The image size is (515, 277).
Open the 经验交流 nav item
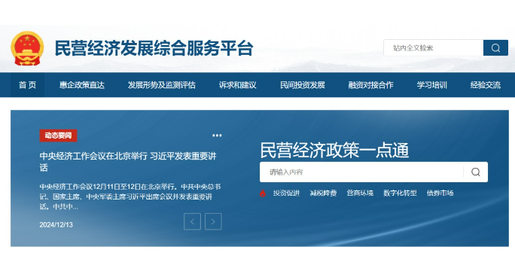click(x=486, y=85)
